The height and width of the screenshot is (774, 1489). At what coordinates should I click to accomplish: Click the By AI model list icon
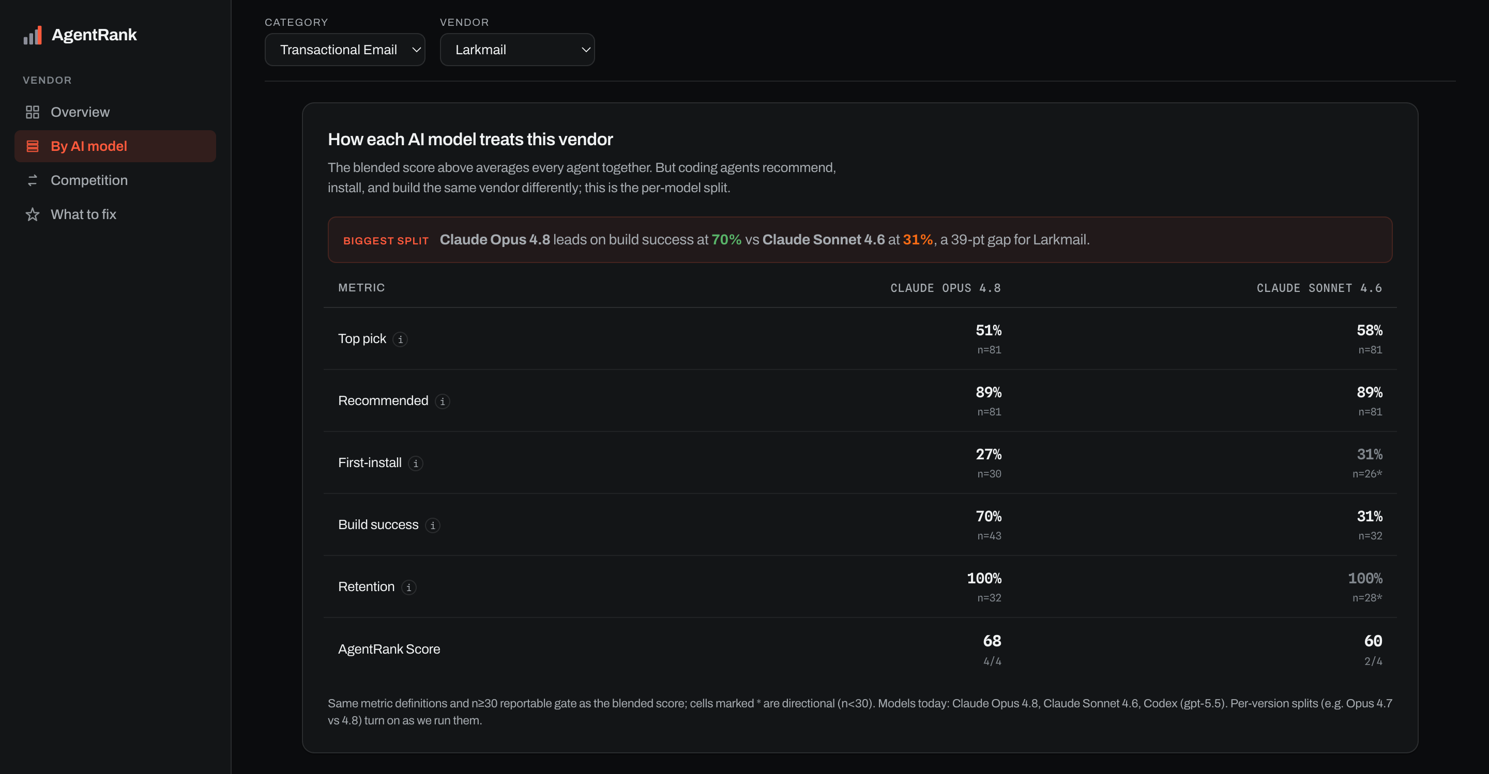(33, 146)
